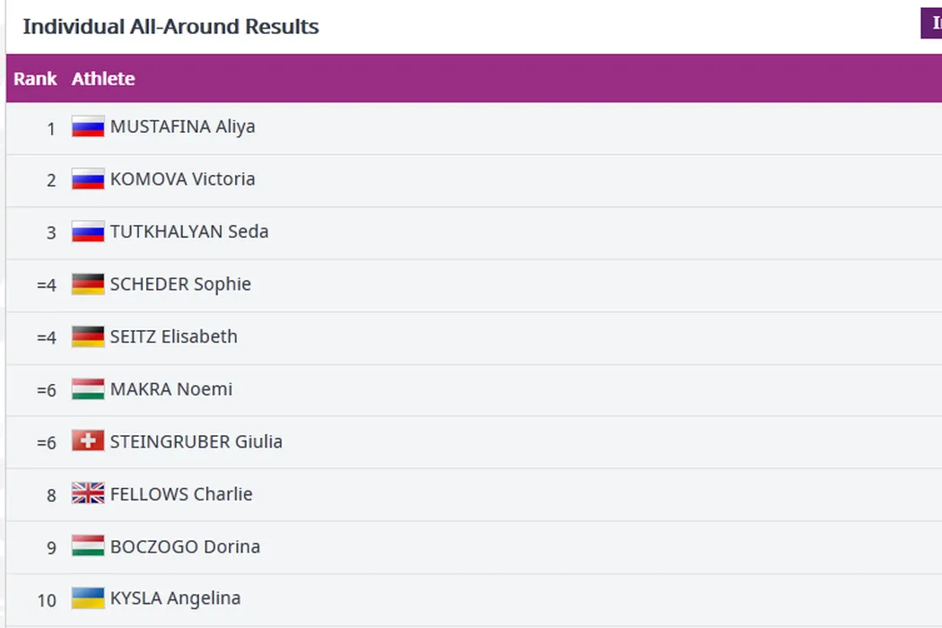The width and height of the screenshot is (942, 628).
Task: Click the Ukrainian flag next to KYSLA Angelina
Action: coord(88,598)
